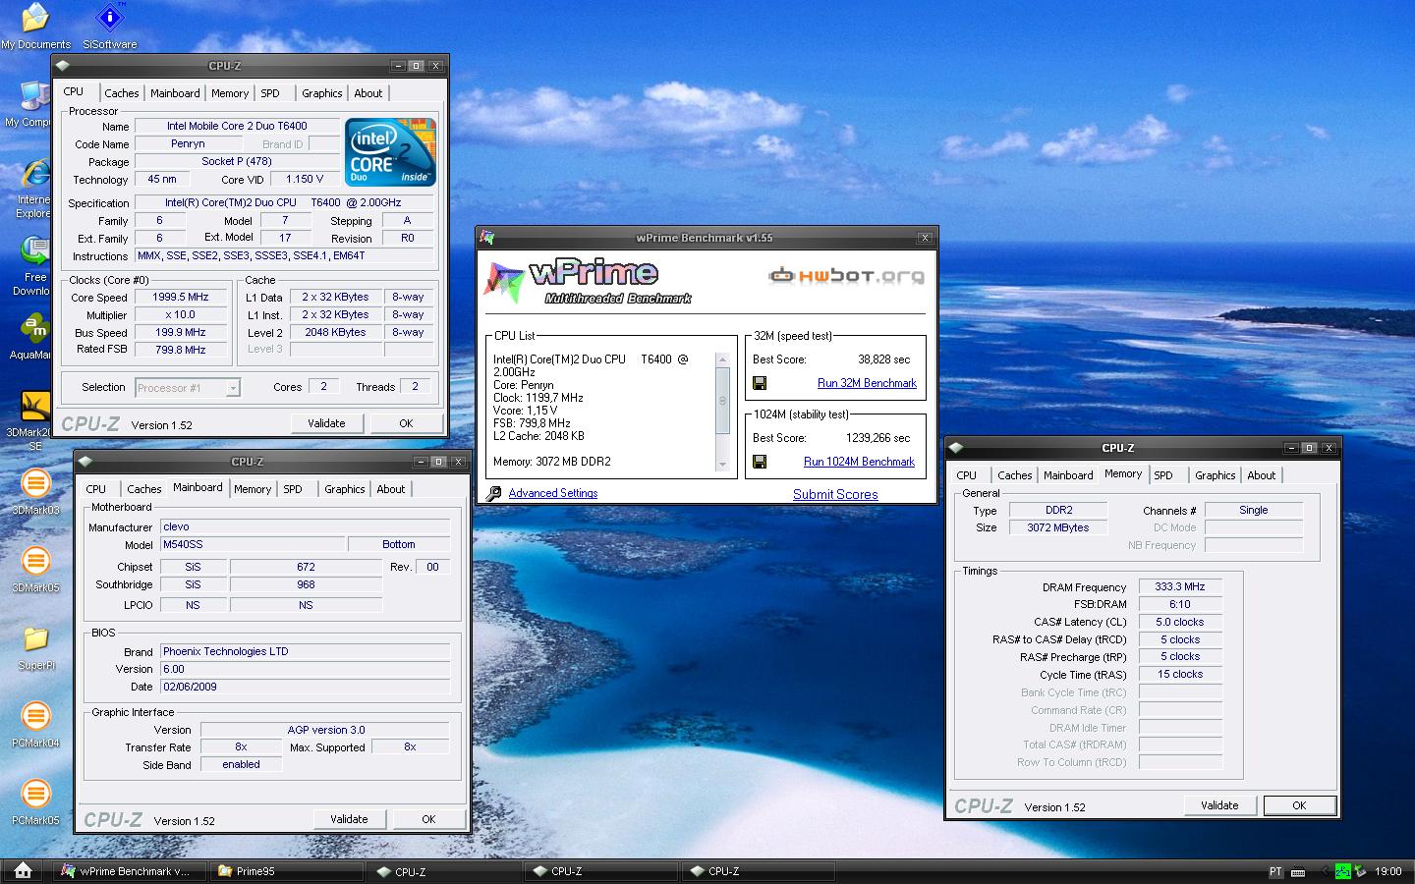The height and width of the screenshot is (884, 1415).
Task: Open SPD tab in top CPU-Z window
Action: point(270,93)
